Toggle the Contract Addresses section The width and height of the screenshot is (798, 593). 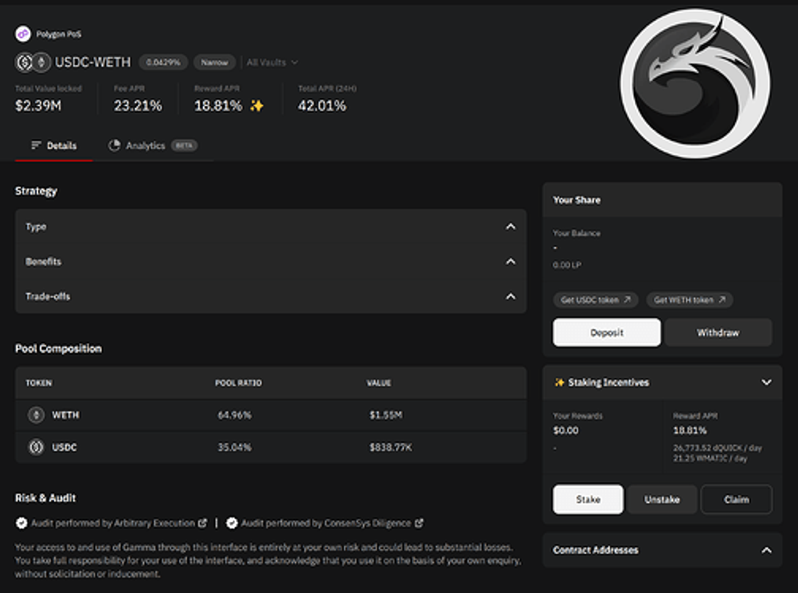coord(766,550)
